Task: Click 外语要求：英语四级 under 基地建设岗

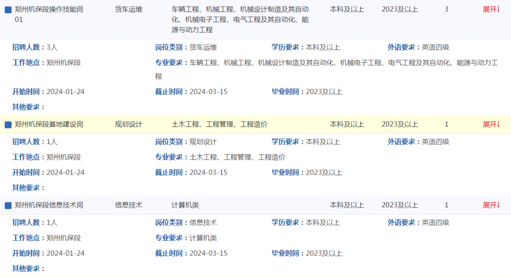Action: point(418,142)
